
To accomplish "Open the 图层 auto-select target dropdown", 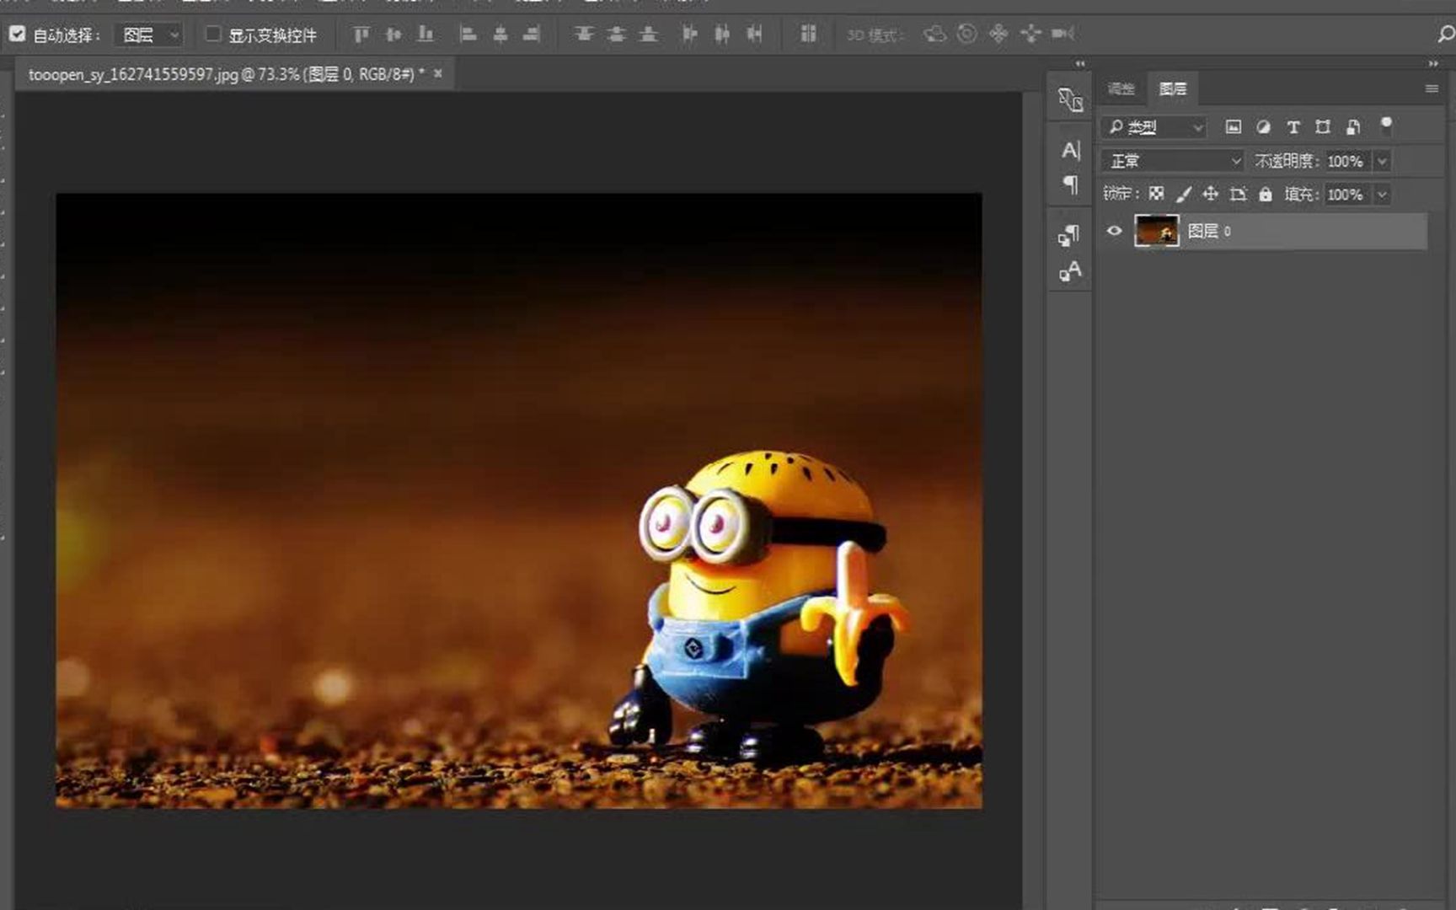I will click(x=149, y=35).
